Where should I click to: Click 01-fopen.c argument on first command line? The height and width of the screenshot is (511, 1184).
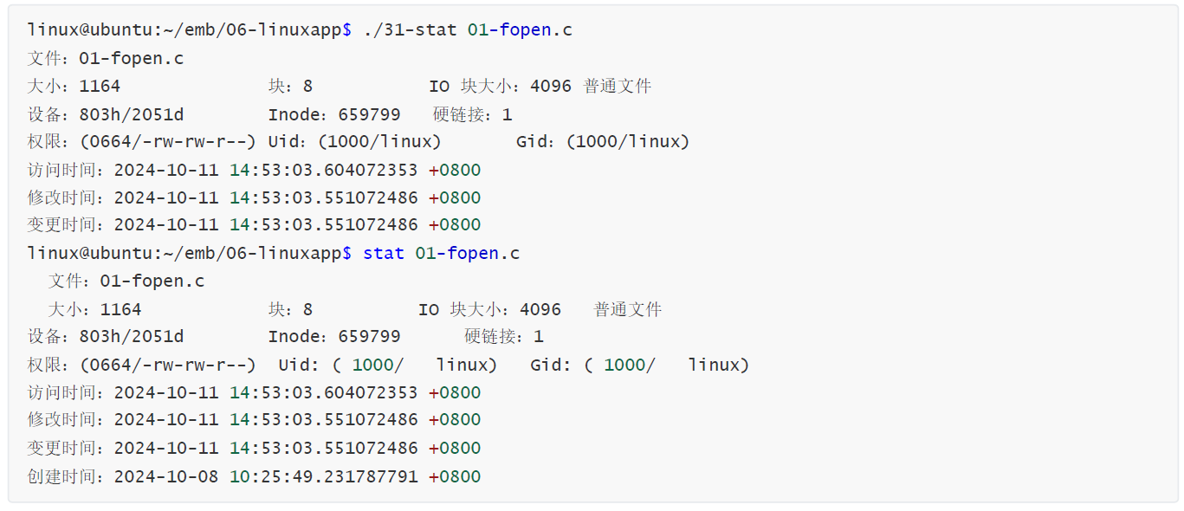[520, 30]
